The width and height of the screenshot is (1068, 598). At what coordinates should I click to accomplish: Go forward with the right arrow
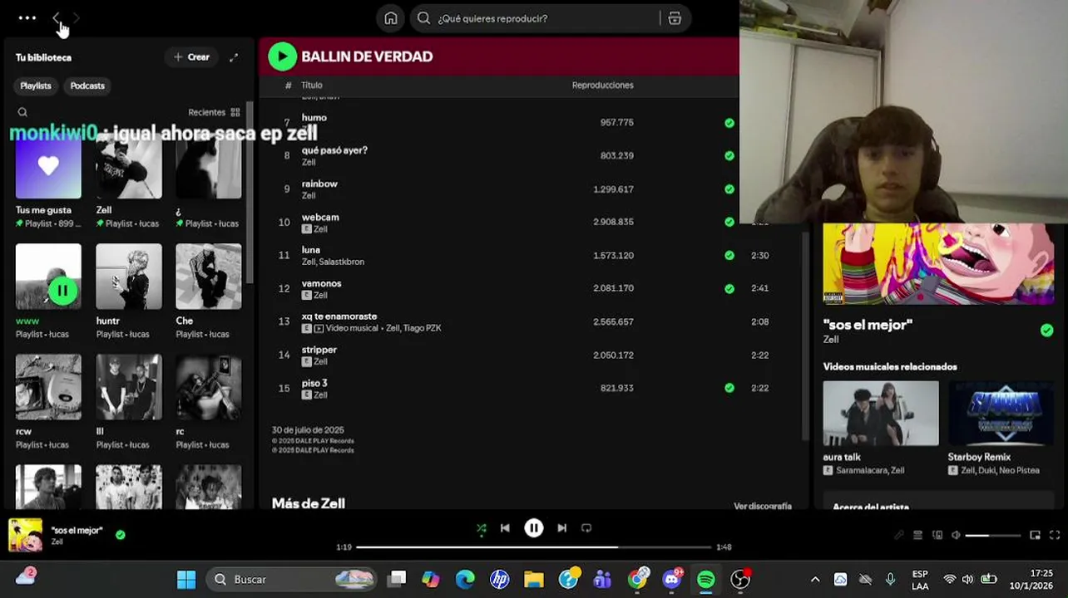pos(77,17)
